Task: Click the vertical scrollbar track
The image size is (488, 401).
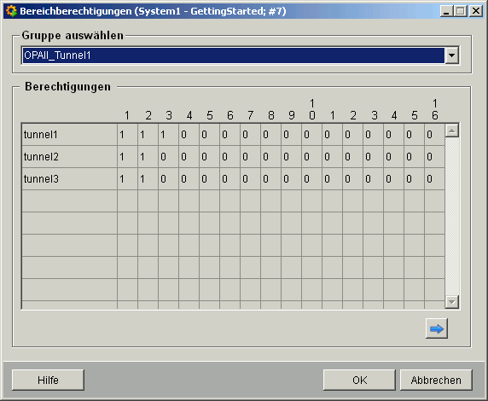Action: 452,217
